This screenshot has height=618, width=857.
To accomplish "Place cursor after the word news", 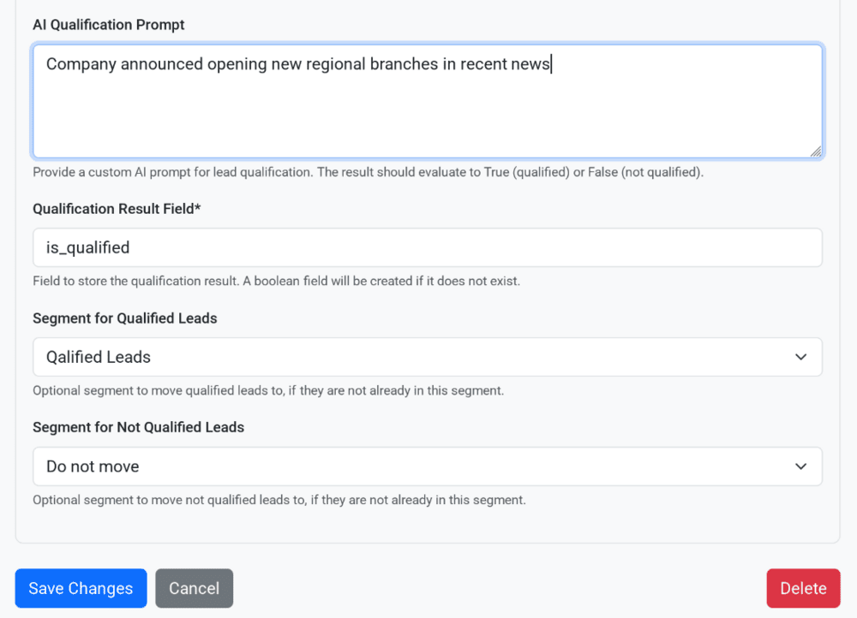I will tap(550, 63).
